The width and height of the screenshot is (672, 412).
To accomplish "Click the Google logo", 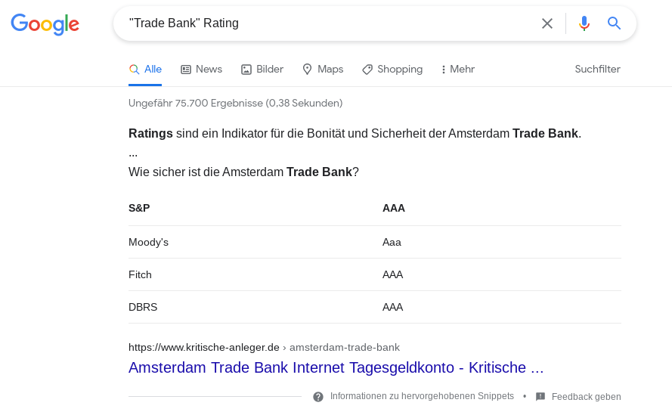I will [x=45, y=24].
